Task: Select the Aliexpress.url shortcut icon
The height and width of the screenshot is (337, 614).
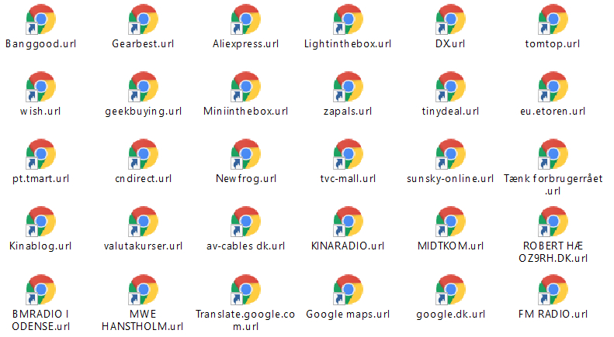Action: pos(245,19)
